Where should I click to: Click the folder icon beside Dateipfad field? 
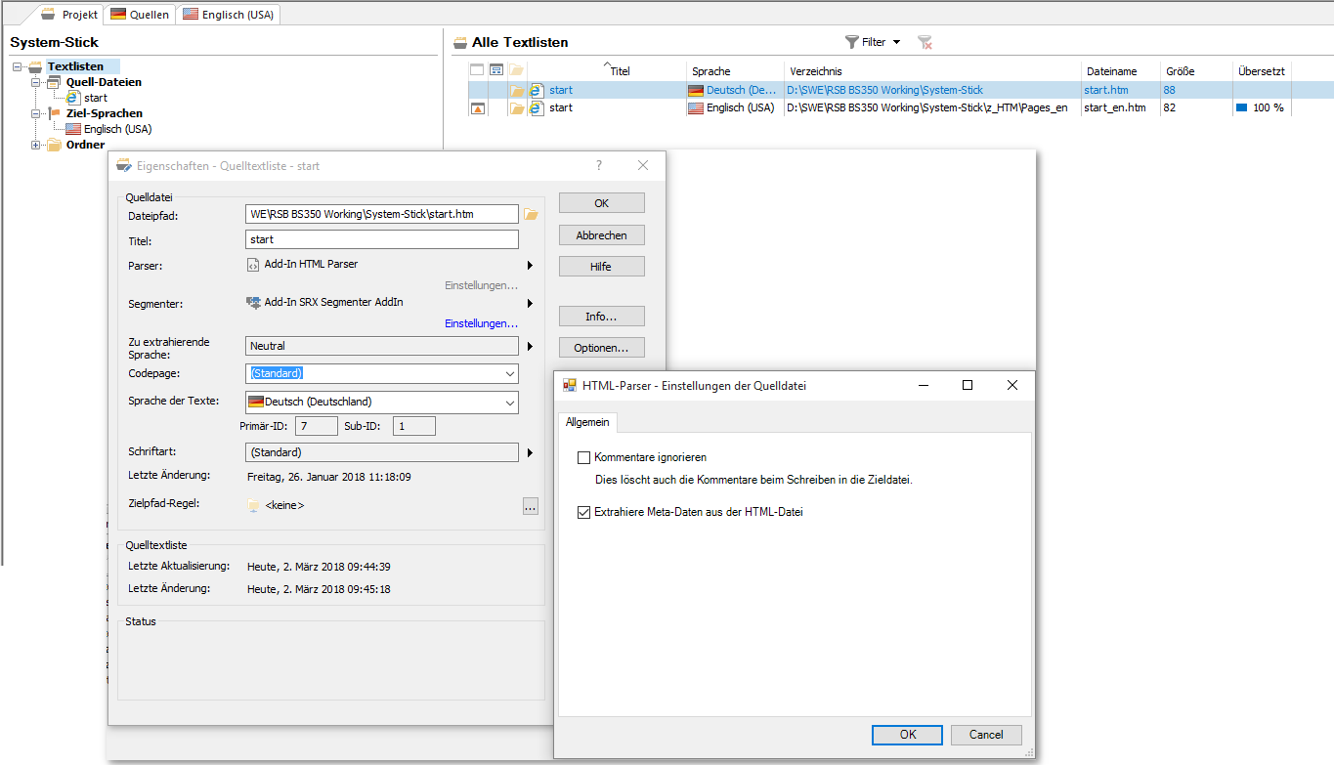tap(531, 214)
